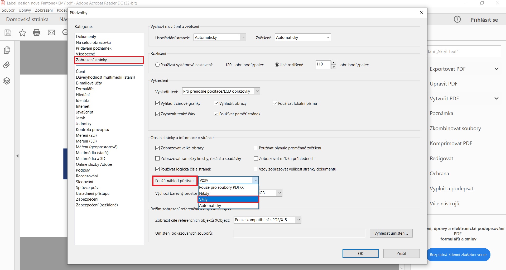
Task: Open the layers panel icon
Action: (7, 81)
